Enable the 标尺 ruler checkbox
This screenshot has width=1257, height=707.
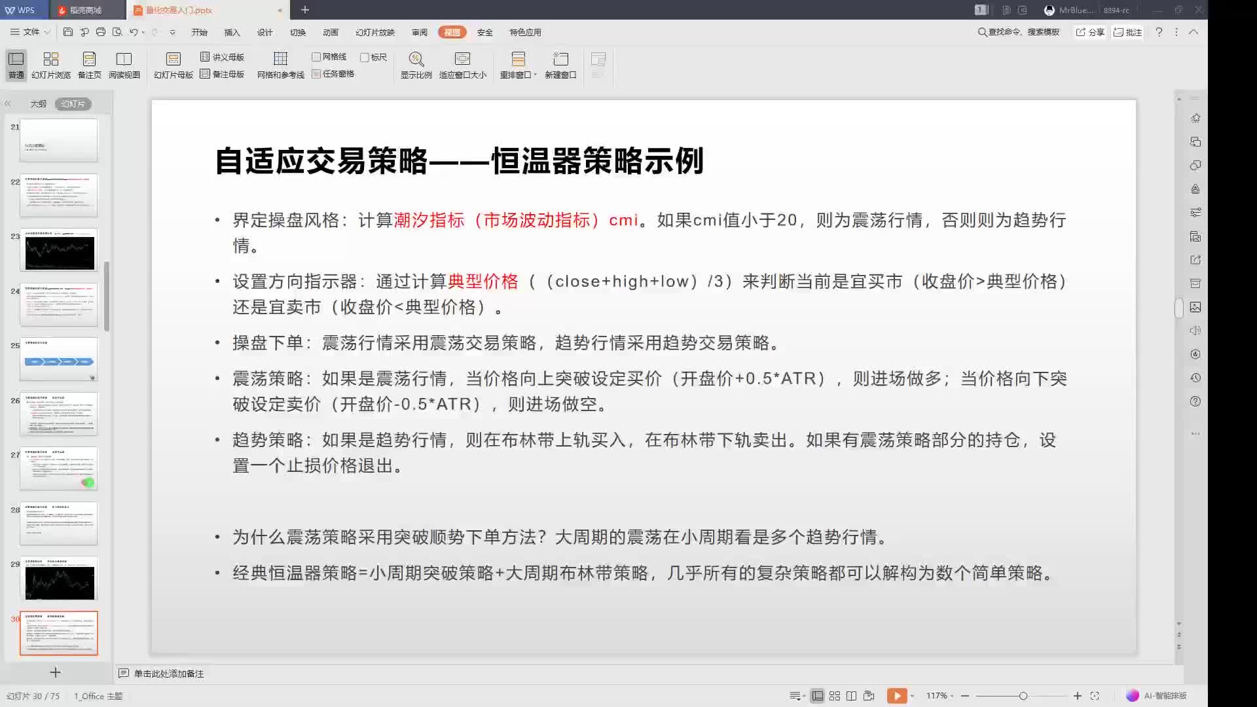pyautogui.click(x=365, y=57)
